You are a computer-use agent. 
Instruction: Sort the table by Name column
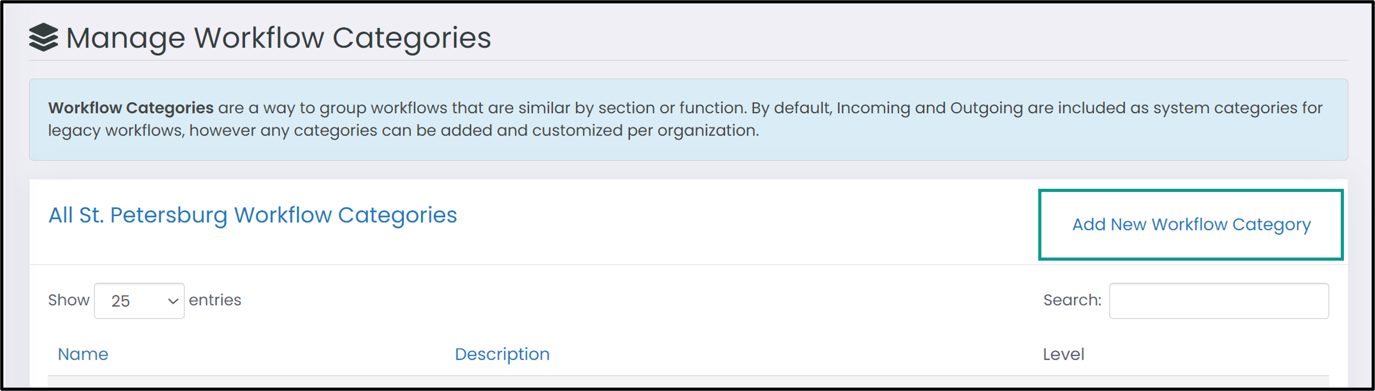[x=83, y=354]
